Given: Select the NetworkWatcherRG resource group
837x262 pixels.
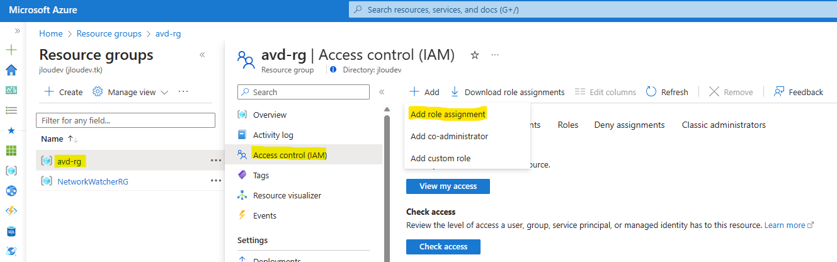Looking at the screenshot, I should [x=92, y=181].
